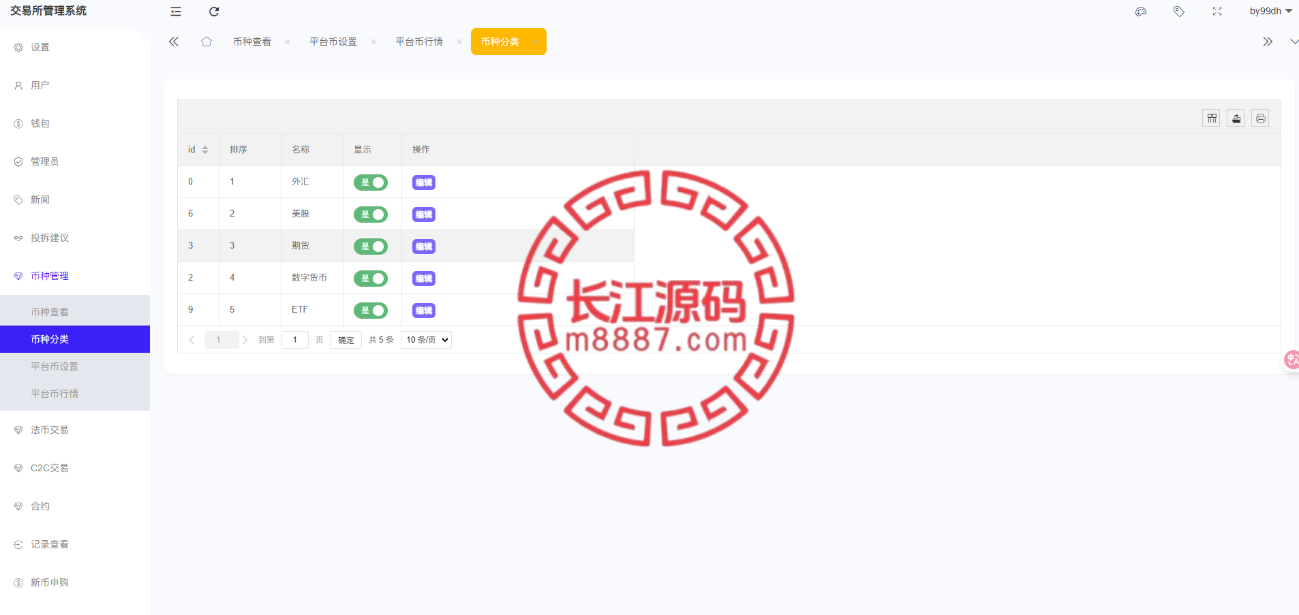Expand the 管理员 sidebar menu

tap(75, 161)
